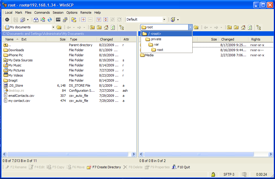Click the local Open Directory folder icon
The height and width of the screenshot is (179, 275).
pyautogui.click(x=59, y=27)
